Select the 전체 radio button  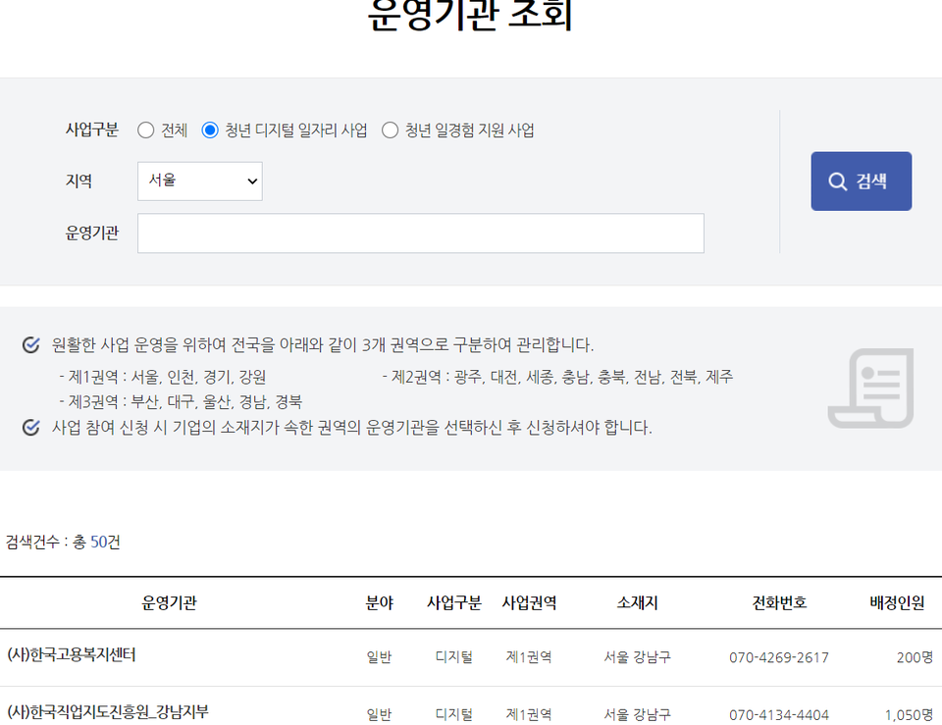[145, 129]
